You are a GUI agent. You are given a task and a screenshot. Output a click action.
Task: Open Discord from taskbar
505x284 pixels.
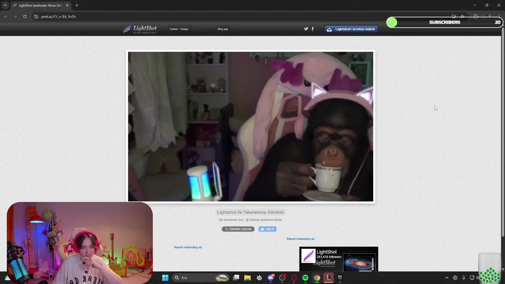click(x=271, y=278)
